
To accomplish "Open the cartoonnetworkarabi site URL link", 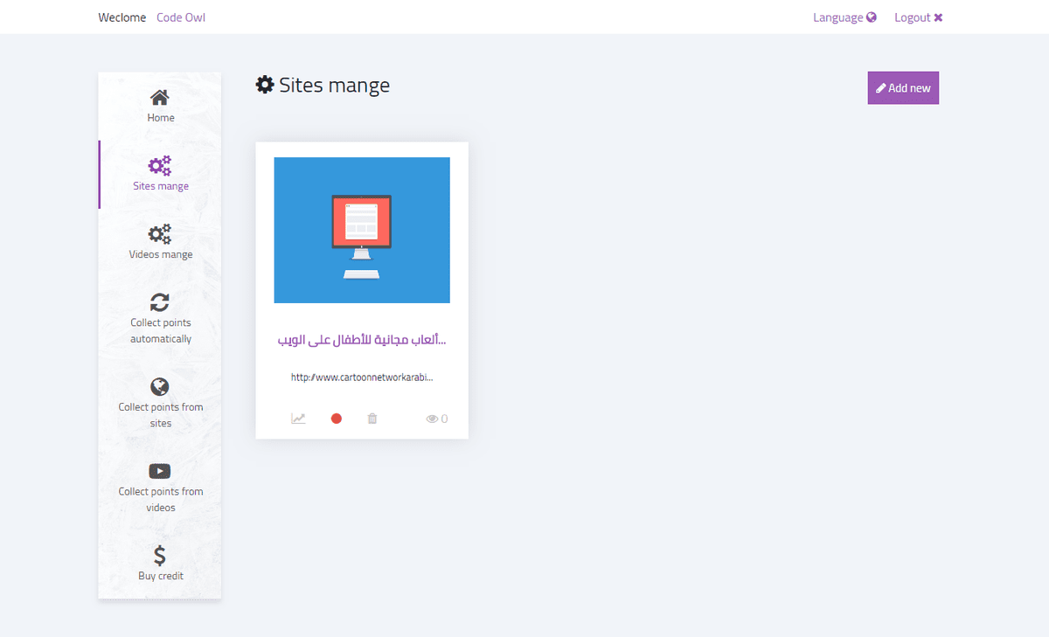I will click(x=362, y=377).
